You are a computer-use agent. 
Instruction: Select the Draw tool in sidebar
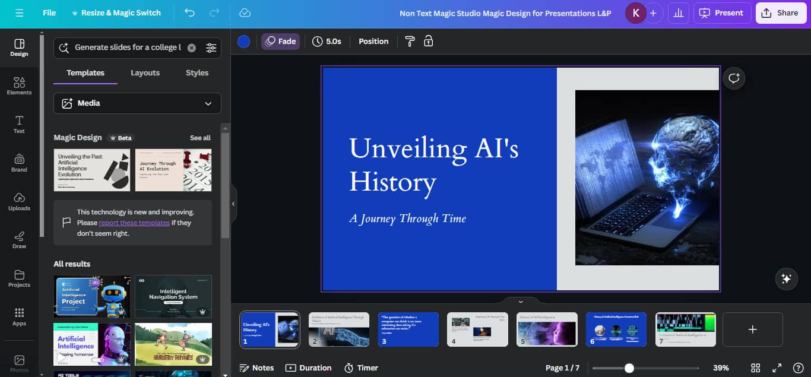[x=19, y=240]
